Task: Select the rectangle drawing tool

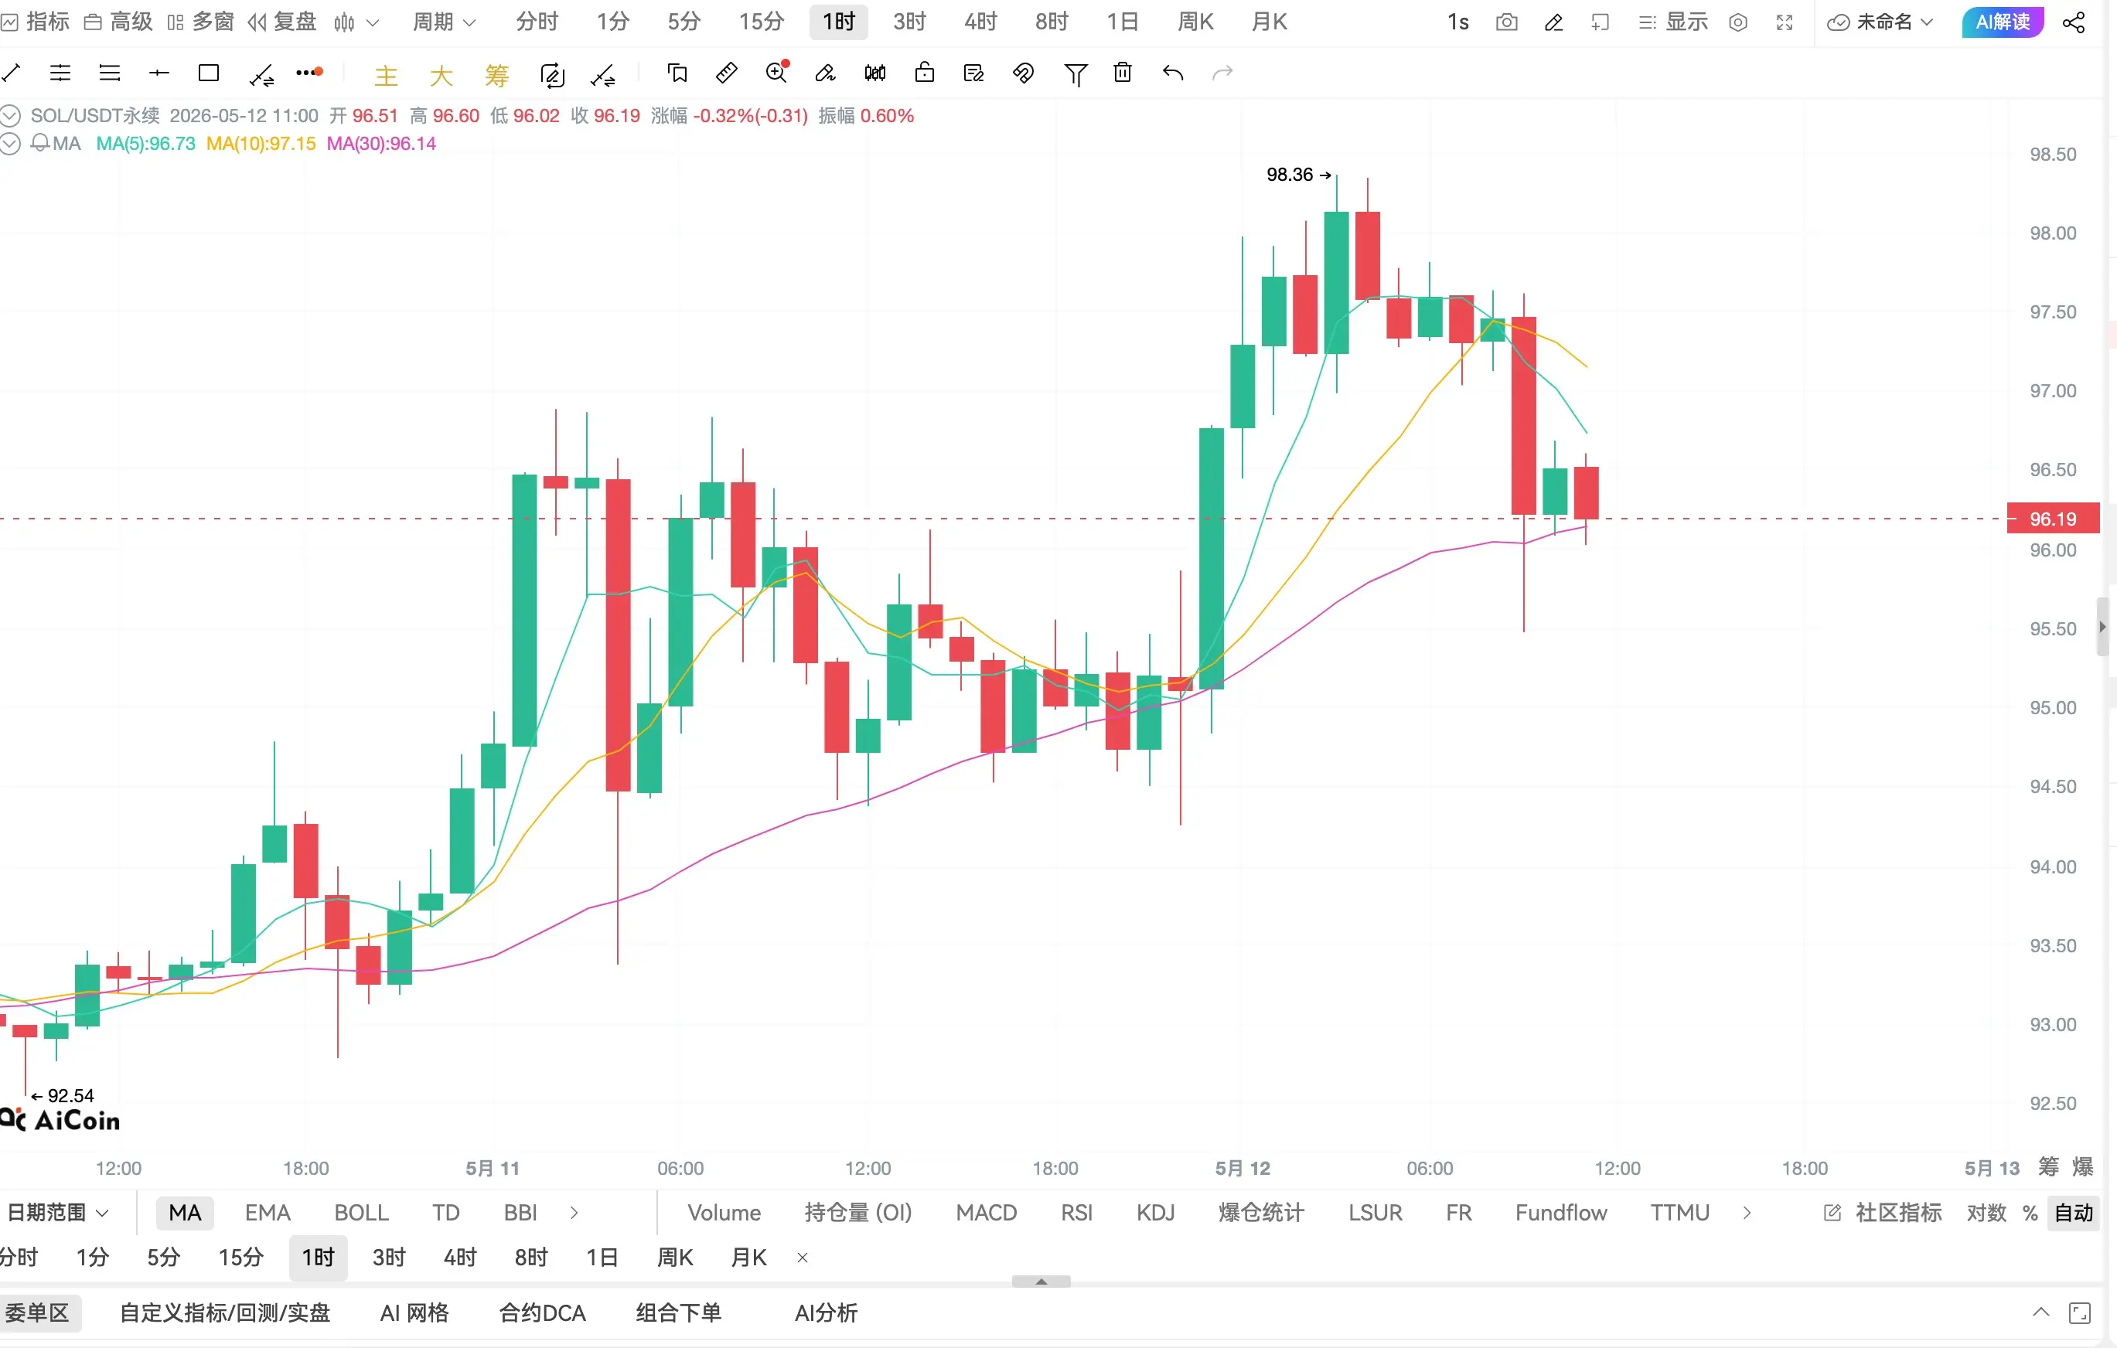Action: click(x=208, y=73)
